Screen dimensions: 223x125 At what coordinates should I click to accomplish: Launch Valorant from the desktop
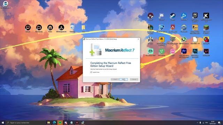click(206, 52)
